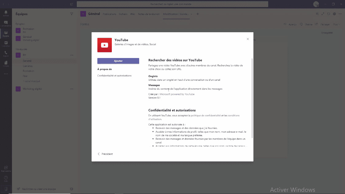Click Partager in the Forms toolbar
This screenshot has width=345, height=194.
(x=323, y=25)
